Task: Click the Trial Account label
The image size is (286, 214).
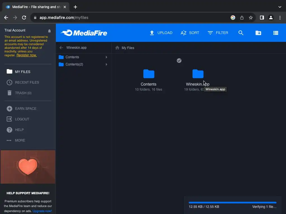Action: [15, 30]
